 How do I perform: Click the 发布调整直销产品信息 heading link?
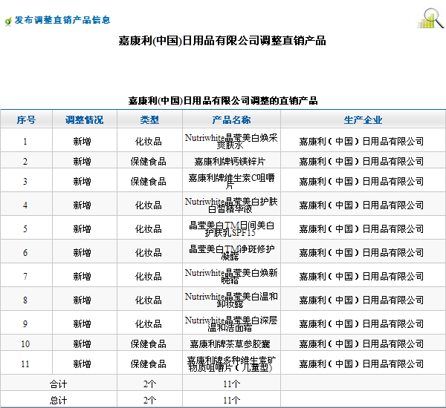click(62, 20)
